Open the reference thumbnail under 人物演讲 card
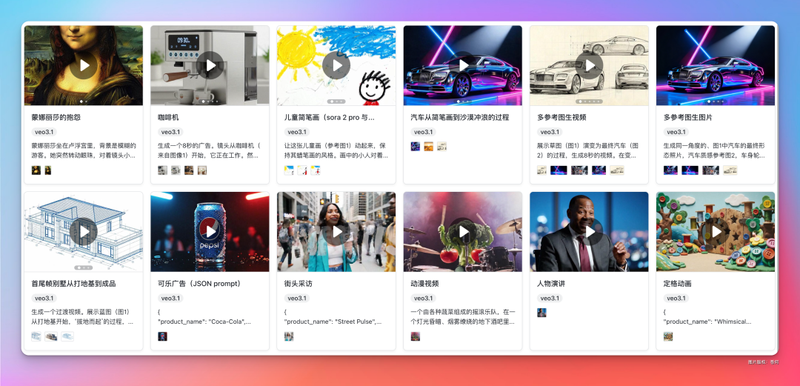Image resolution: width=800 pixels, height=386 pixels. 541,313
